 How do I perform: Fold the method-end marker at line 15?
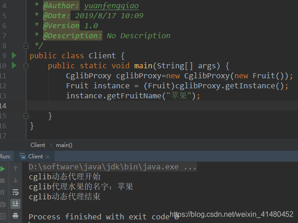click(x=26, y=116)
